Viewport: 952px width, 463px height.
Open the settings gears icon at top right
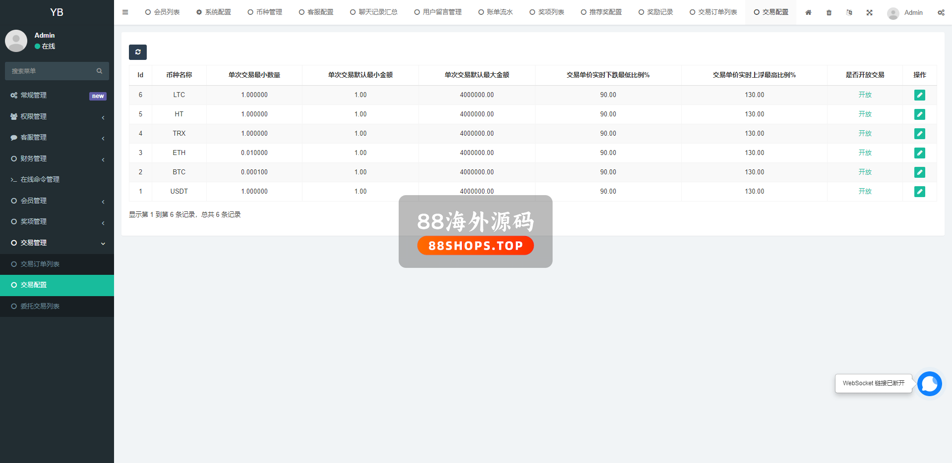[941, 12]
